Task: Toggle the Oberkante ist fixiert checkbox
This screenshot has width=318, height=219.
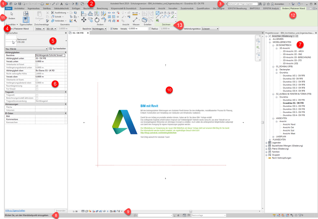Action: (37, 80)
